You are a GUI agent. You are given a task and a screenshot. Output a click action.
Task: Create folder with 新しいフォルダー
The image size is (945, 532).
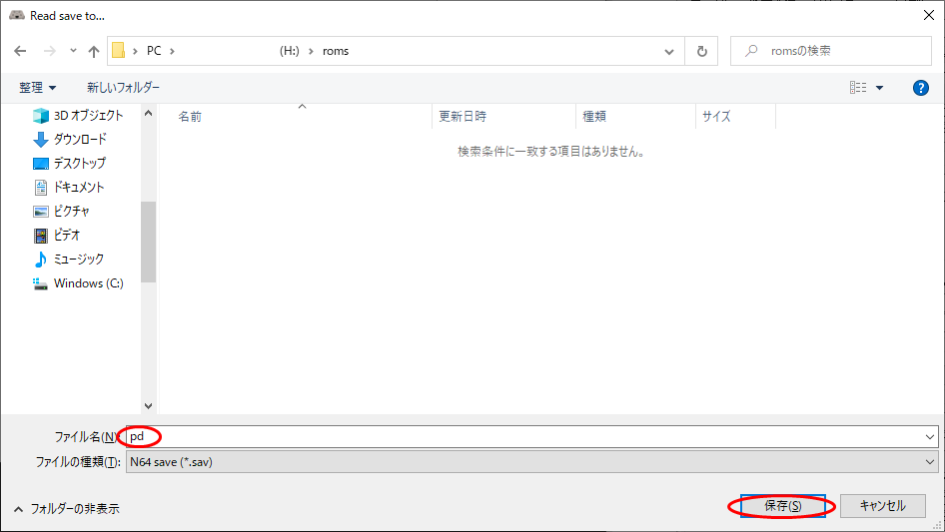coord(124,88)
